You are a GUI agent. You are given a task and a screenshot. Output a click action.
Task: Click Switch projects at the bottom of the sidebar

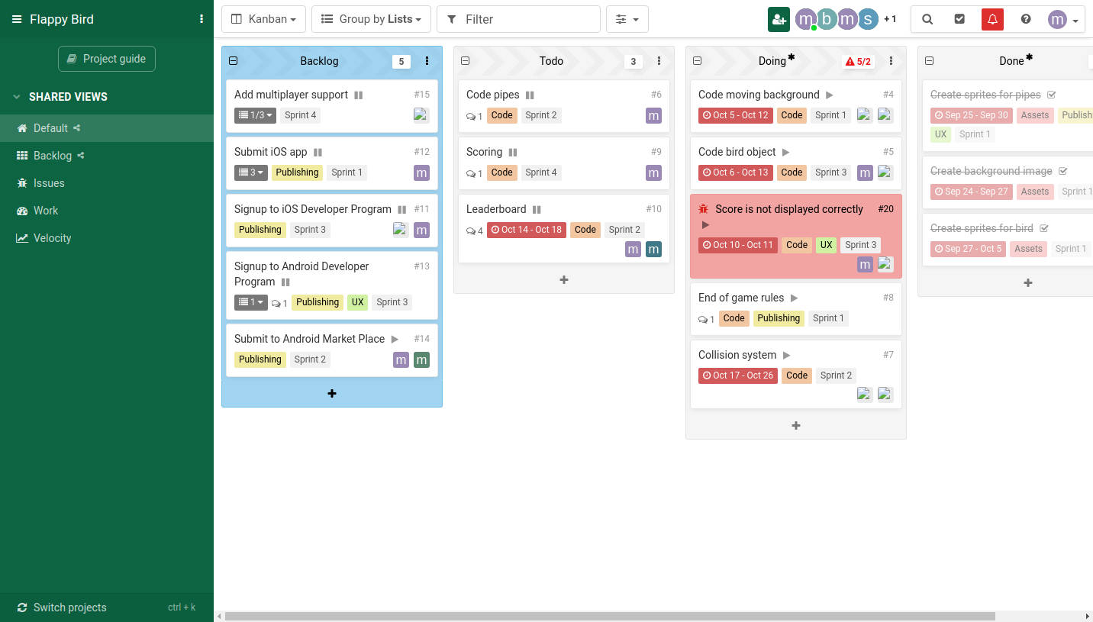coord(69,607)
